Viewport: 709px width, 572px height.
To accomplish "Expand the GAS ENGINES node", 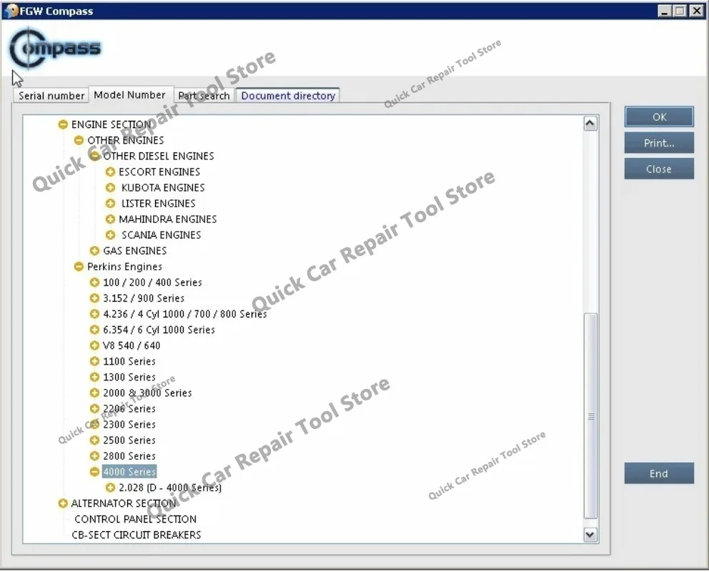I will point(94,251).
